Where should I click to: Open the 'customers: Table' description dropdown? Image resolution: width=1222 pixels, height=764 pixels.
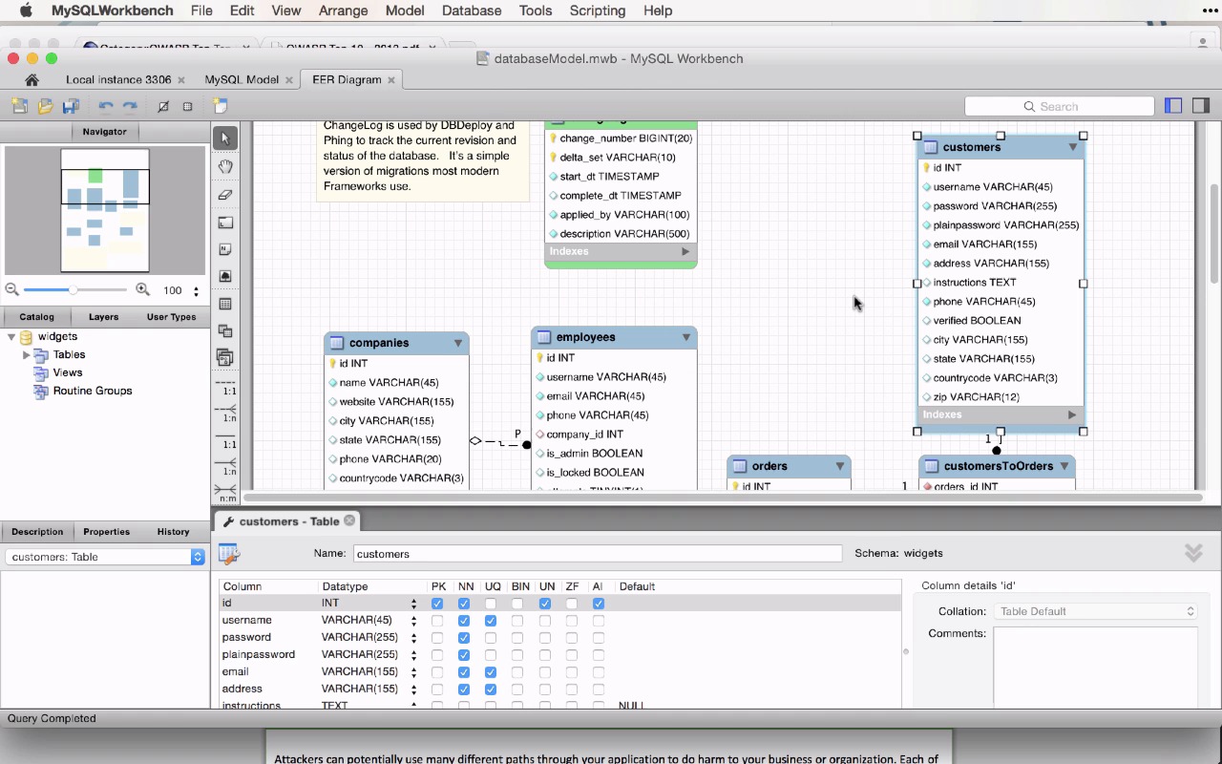(105, 557)
